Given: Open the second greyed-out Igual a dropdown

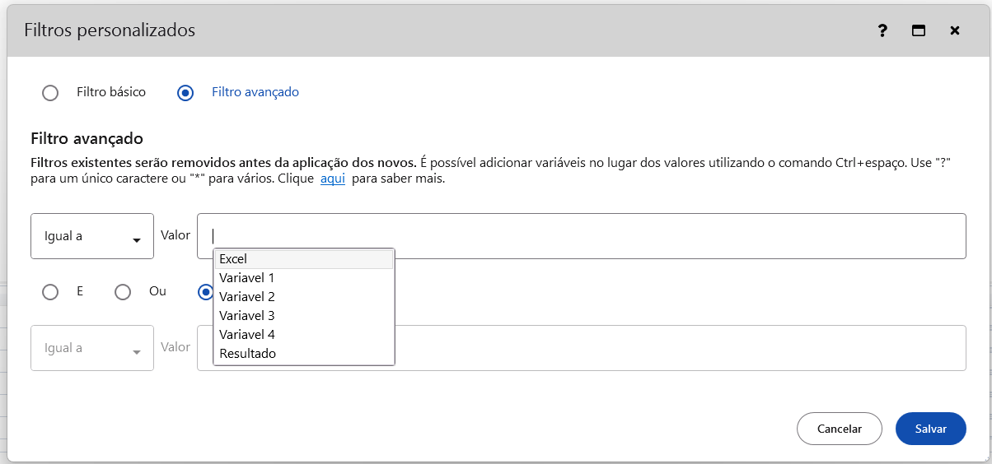Looking at the screenshot, I should [x=92, y=348].
